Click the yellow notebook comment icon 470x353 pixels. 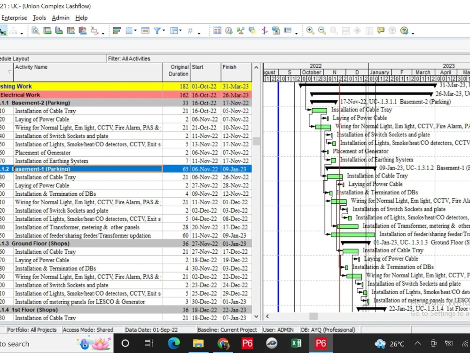pos(381,30)
